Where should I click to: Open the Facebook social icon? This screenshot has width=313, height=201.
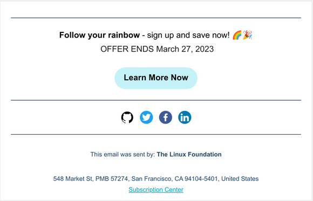[x=166, y=117]
